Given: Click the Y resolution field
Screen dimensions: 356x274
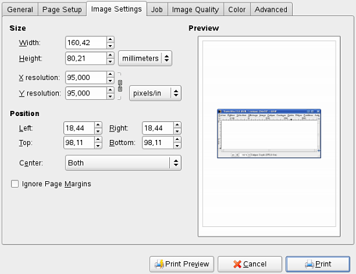Looking at the screenshot, I should 86,93.
